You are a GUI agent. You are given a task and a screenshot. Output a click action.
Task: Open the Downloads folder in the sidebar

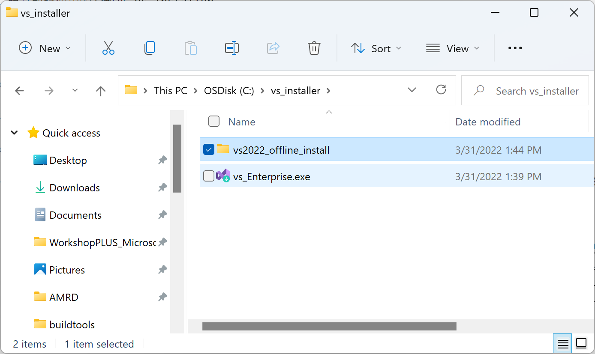(74, 187)
